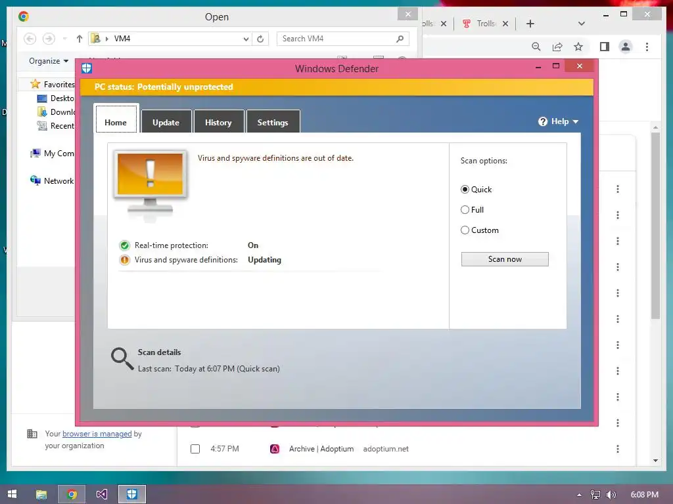This screenshot has height=504, width=673.
Task: Click the 6:08 PM taskbar clock
Action: coord(644,494)
